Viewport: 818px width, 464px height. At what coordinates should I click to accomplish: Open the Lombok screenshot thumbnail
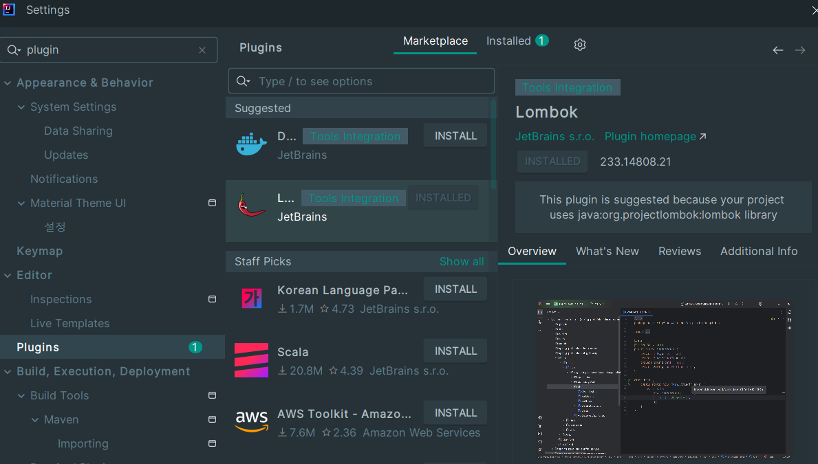point(664,379)
